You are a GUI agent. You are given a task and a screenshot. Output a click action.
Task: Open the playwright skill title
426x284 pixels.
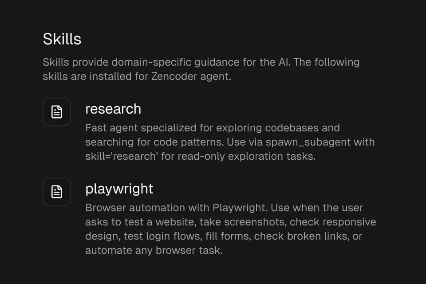119,189
